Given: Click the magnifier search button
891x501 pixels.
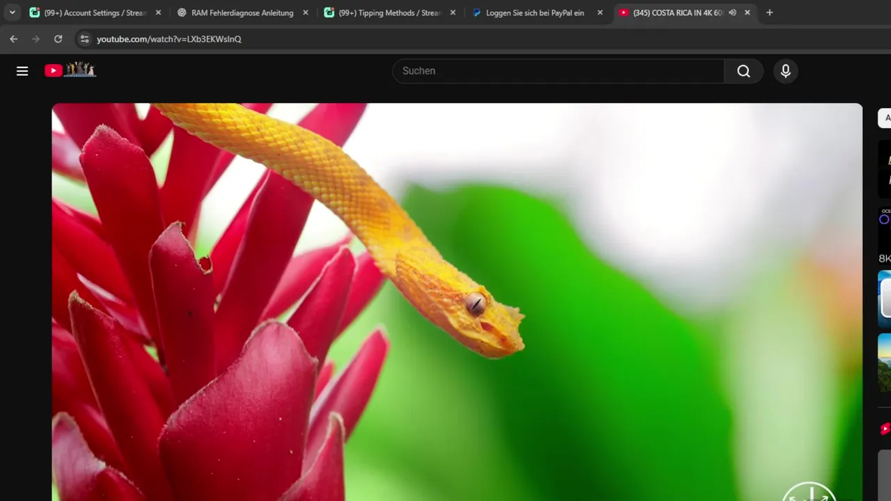Looking at the screenshot, I should 743,71.
